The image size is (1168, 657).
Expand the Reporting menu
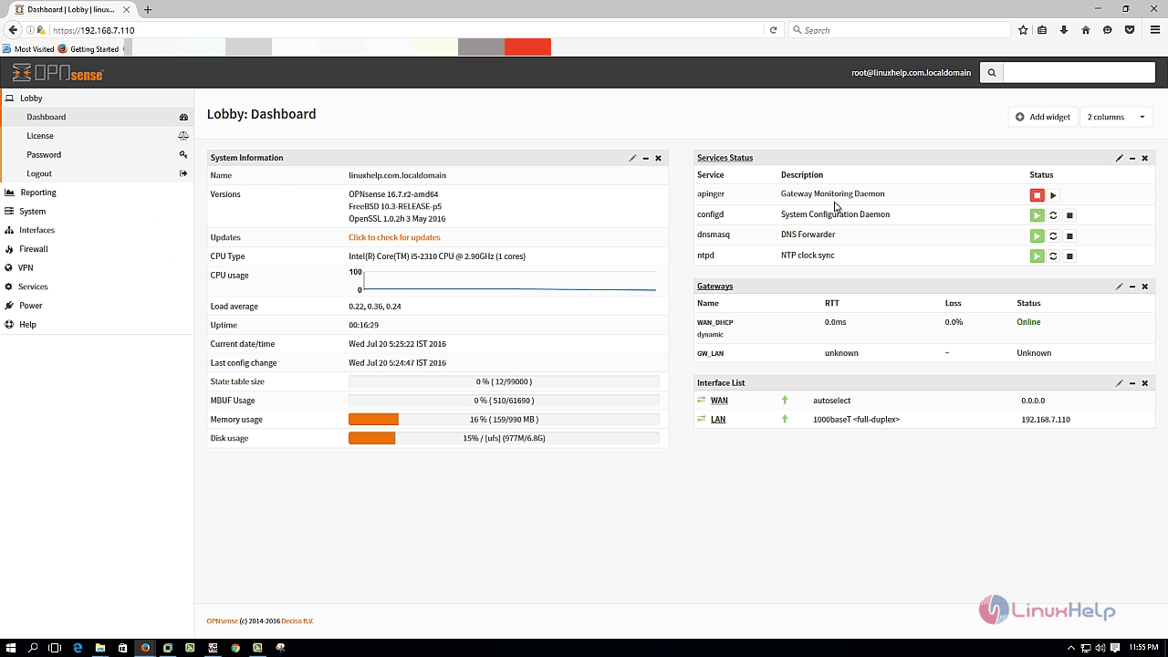click(x=97, y=193)
